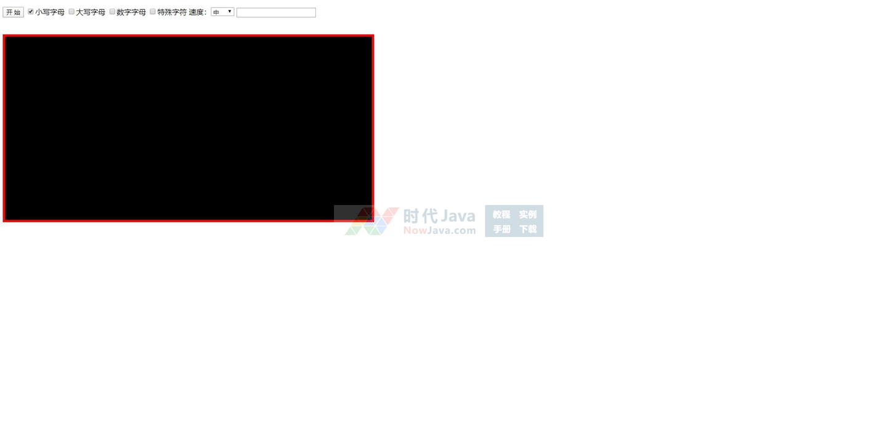Click the 数字字母 label text
878x442 pixels.
point(131,12)
